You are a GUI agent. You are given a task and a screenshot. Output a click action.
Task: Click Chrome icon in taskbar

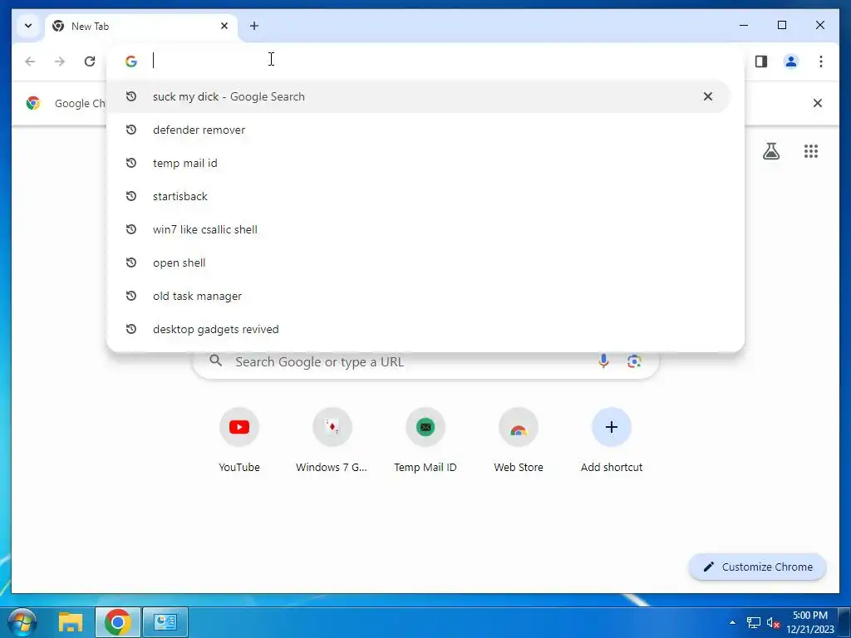(118, 621)
